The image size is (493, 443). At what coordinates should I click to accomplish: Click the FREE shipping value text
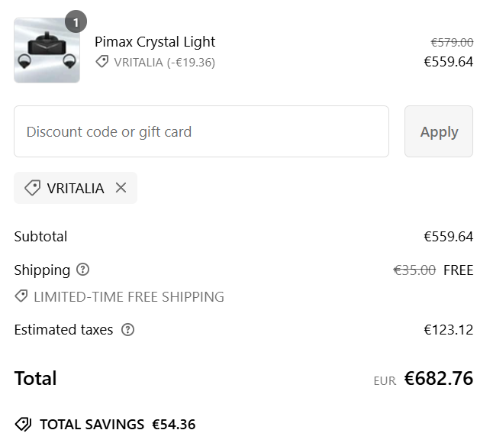[x=458, y=270]
